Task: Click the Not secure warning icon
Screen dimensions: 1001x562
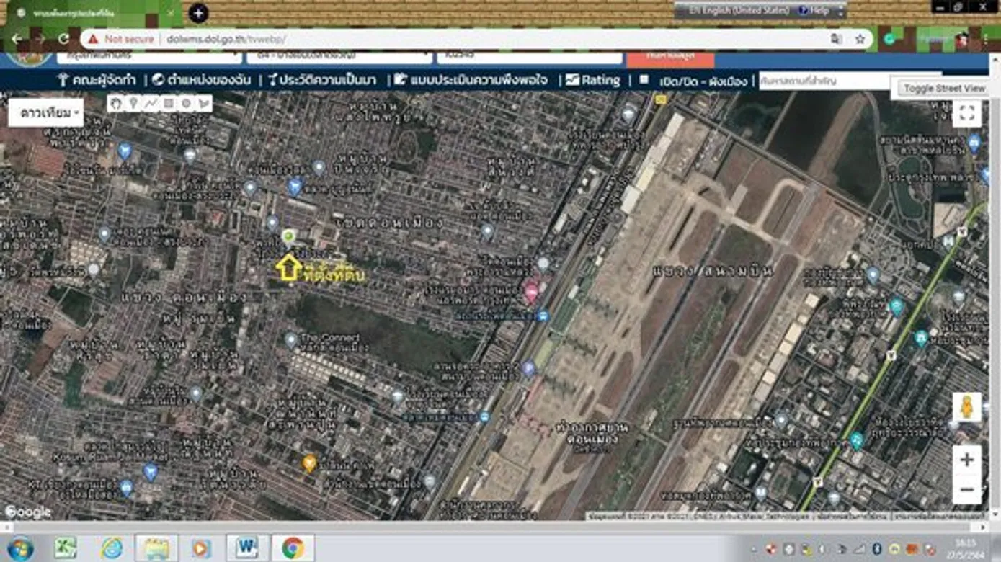Action: point(93,39)
